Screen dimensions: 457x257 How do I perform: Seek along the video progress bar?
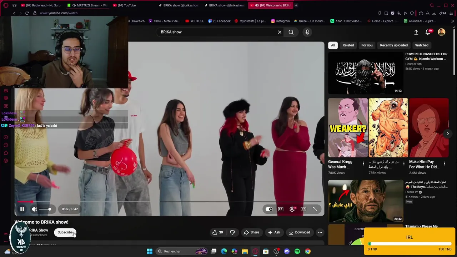[x=169, y=202]
